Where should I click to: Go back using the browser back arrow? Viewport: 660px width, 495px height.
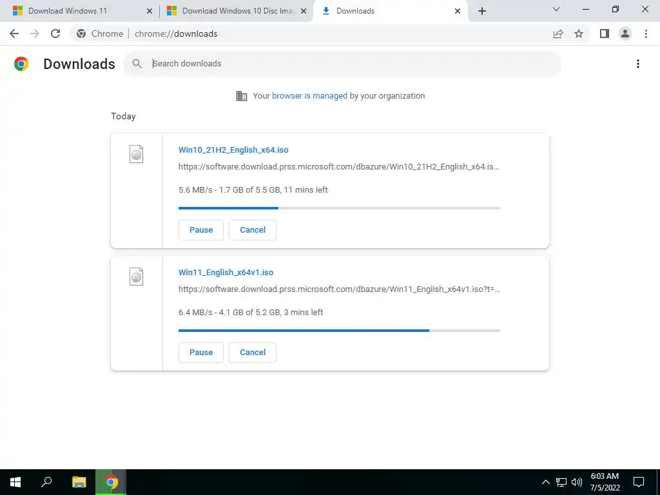click(x=14, y=34)
